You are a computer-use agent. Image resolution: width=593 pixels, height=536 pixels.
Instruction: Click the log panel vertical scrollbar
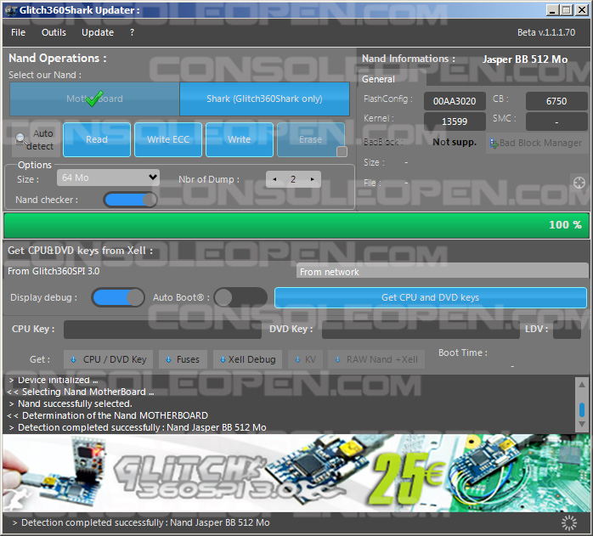click(582, 410)
